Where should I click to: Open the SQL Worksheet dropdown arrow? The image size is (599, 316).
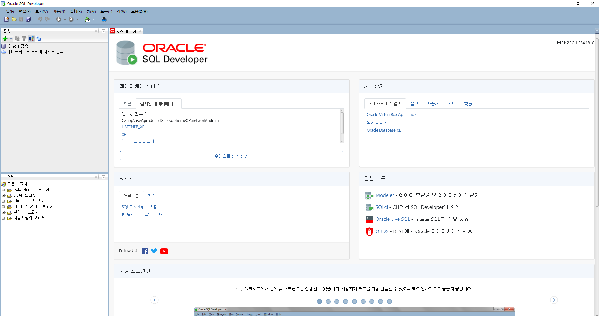click(x=94, y=19)
